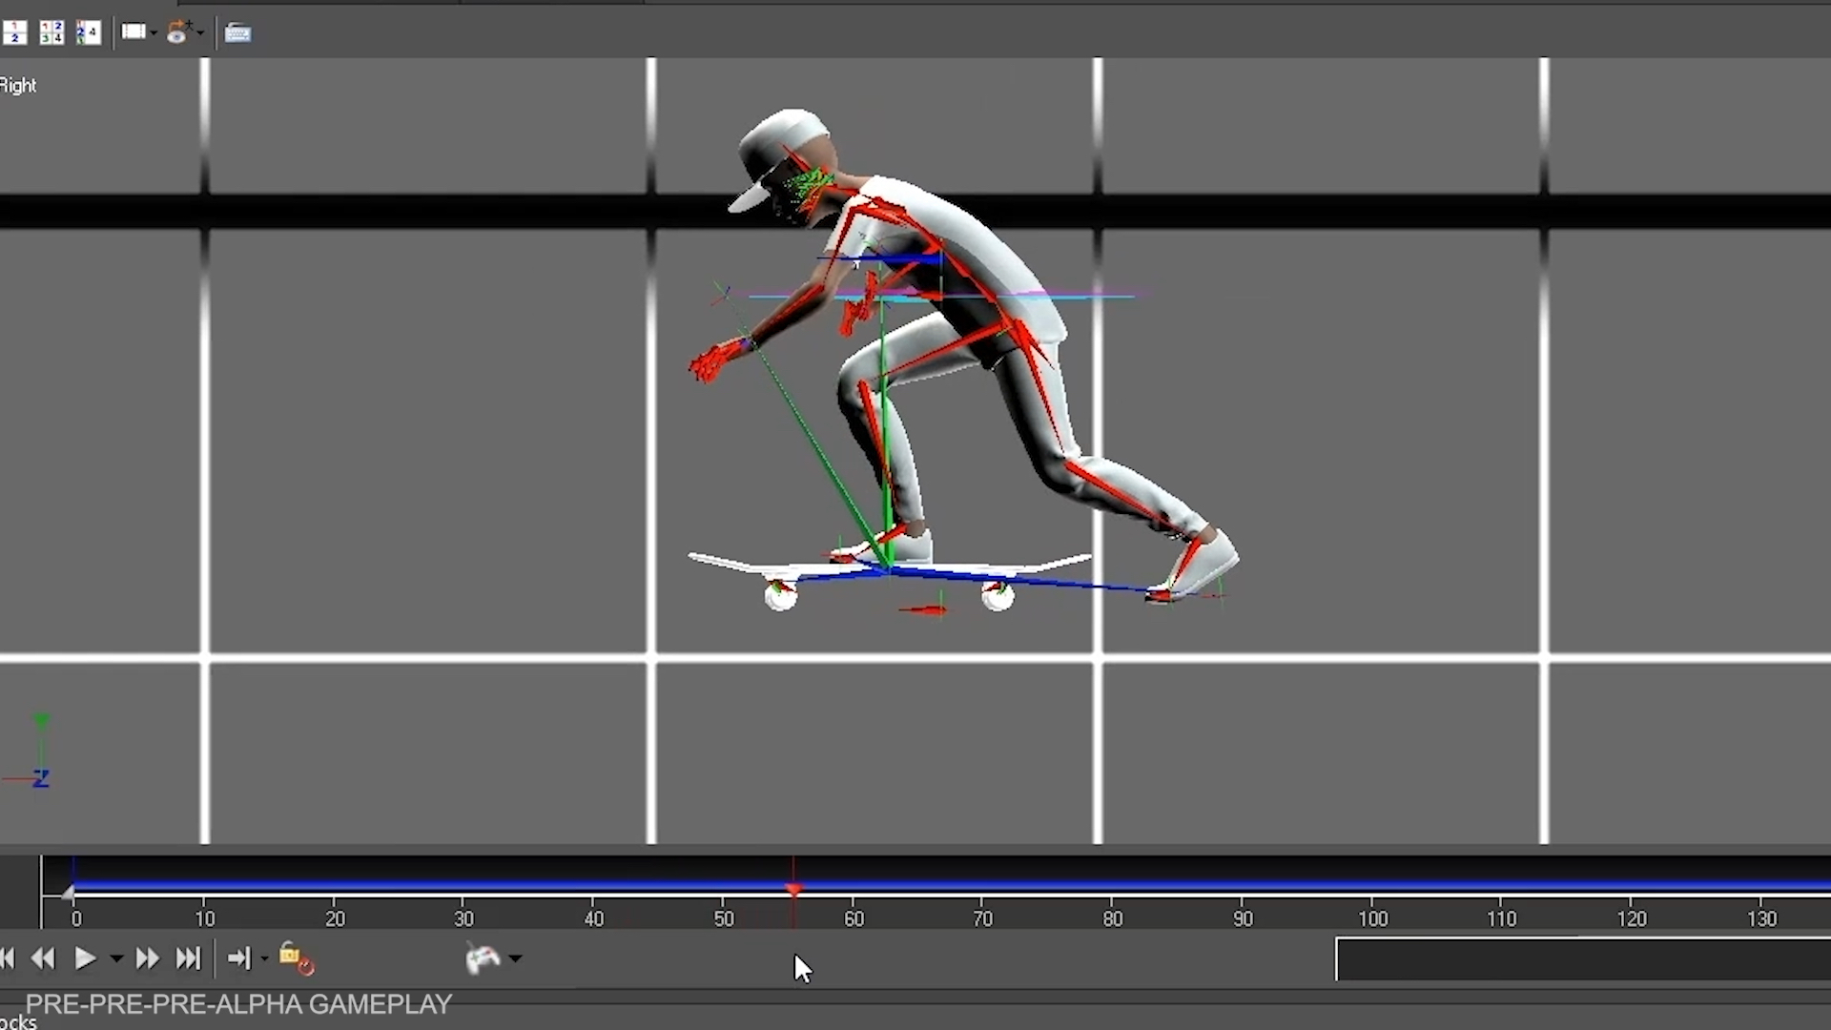Click the empty input field at bottom right
Screen dimensions: 1831x1030
click(1583, 959)
